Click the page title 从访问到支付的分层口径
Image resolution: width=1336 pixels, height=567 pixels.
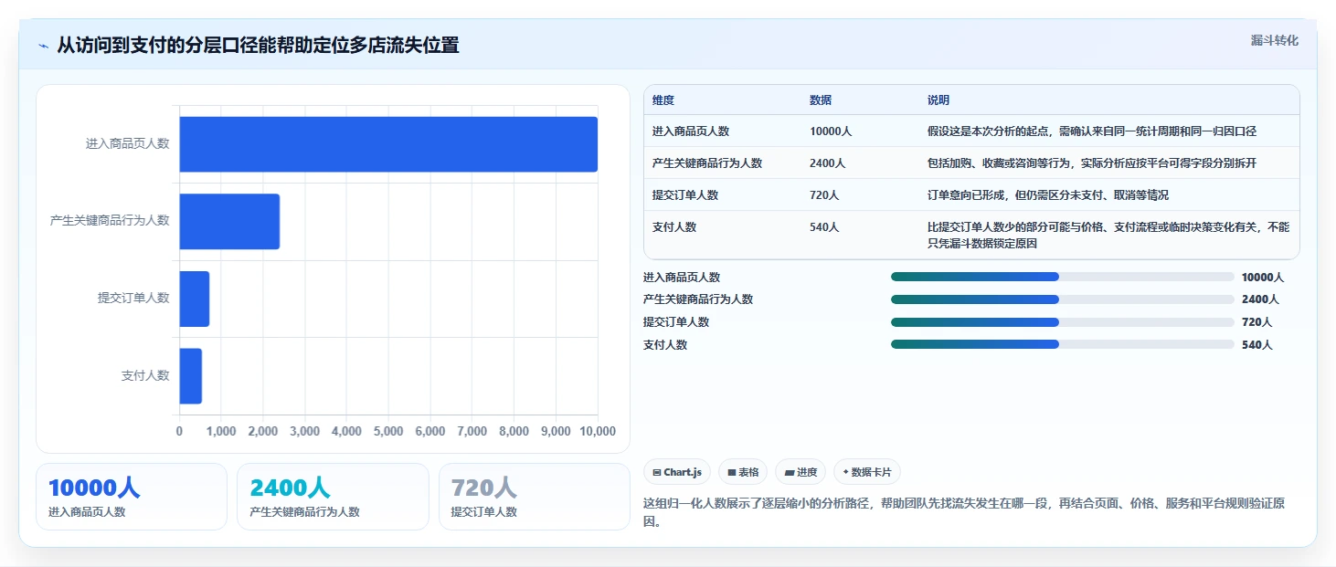pyautogui.click(x=258, y=45)
